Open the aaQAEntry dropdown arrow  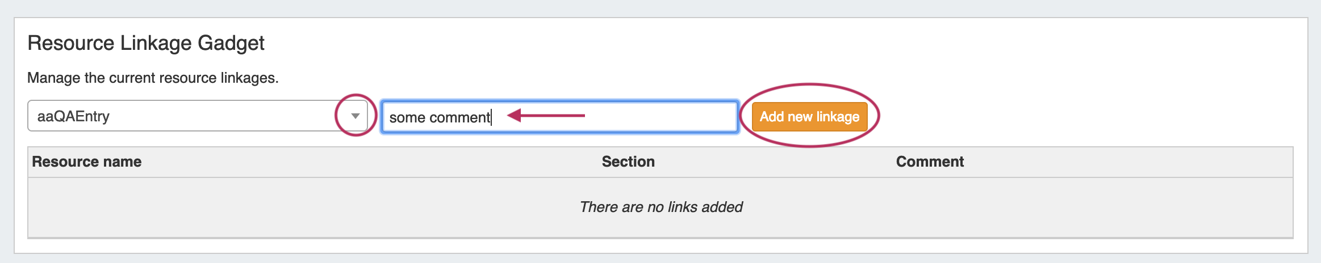(356, 116)
